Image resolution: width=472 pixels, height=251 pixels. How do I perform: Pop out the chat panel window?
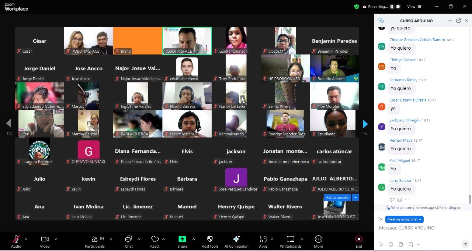click(458, 21)
